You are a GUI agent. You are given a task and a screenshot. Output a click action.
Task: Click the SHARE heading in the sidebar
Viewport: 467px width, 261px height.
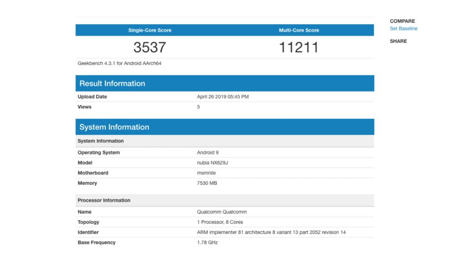coord(398,41)
